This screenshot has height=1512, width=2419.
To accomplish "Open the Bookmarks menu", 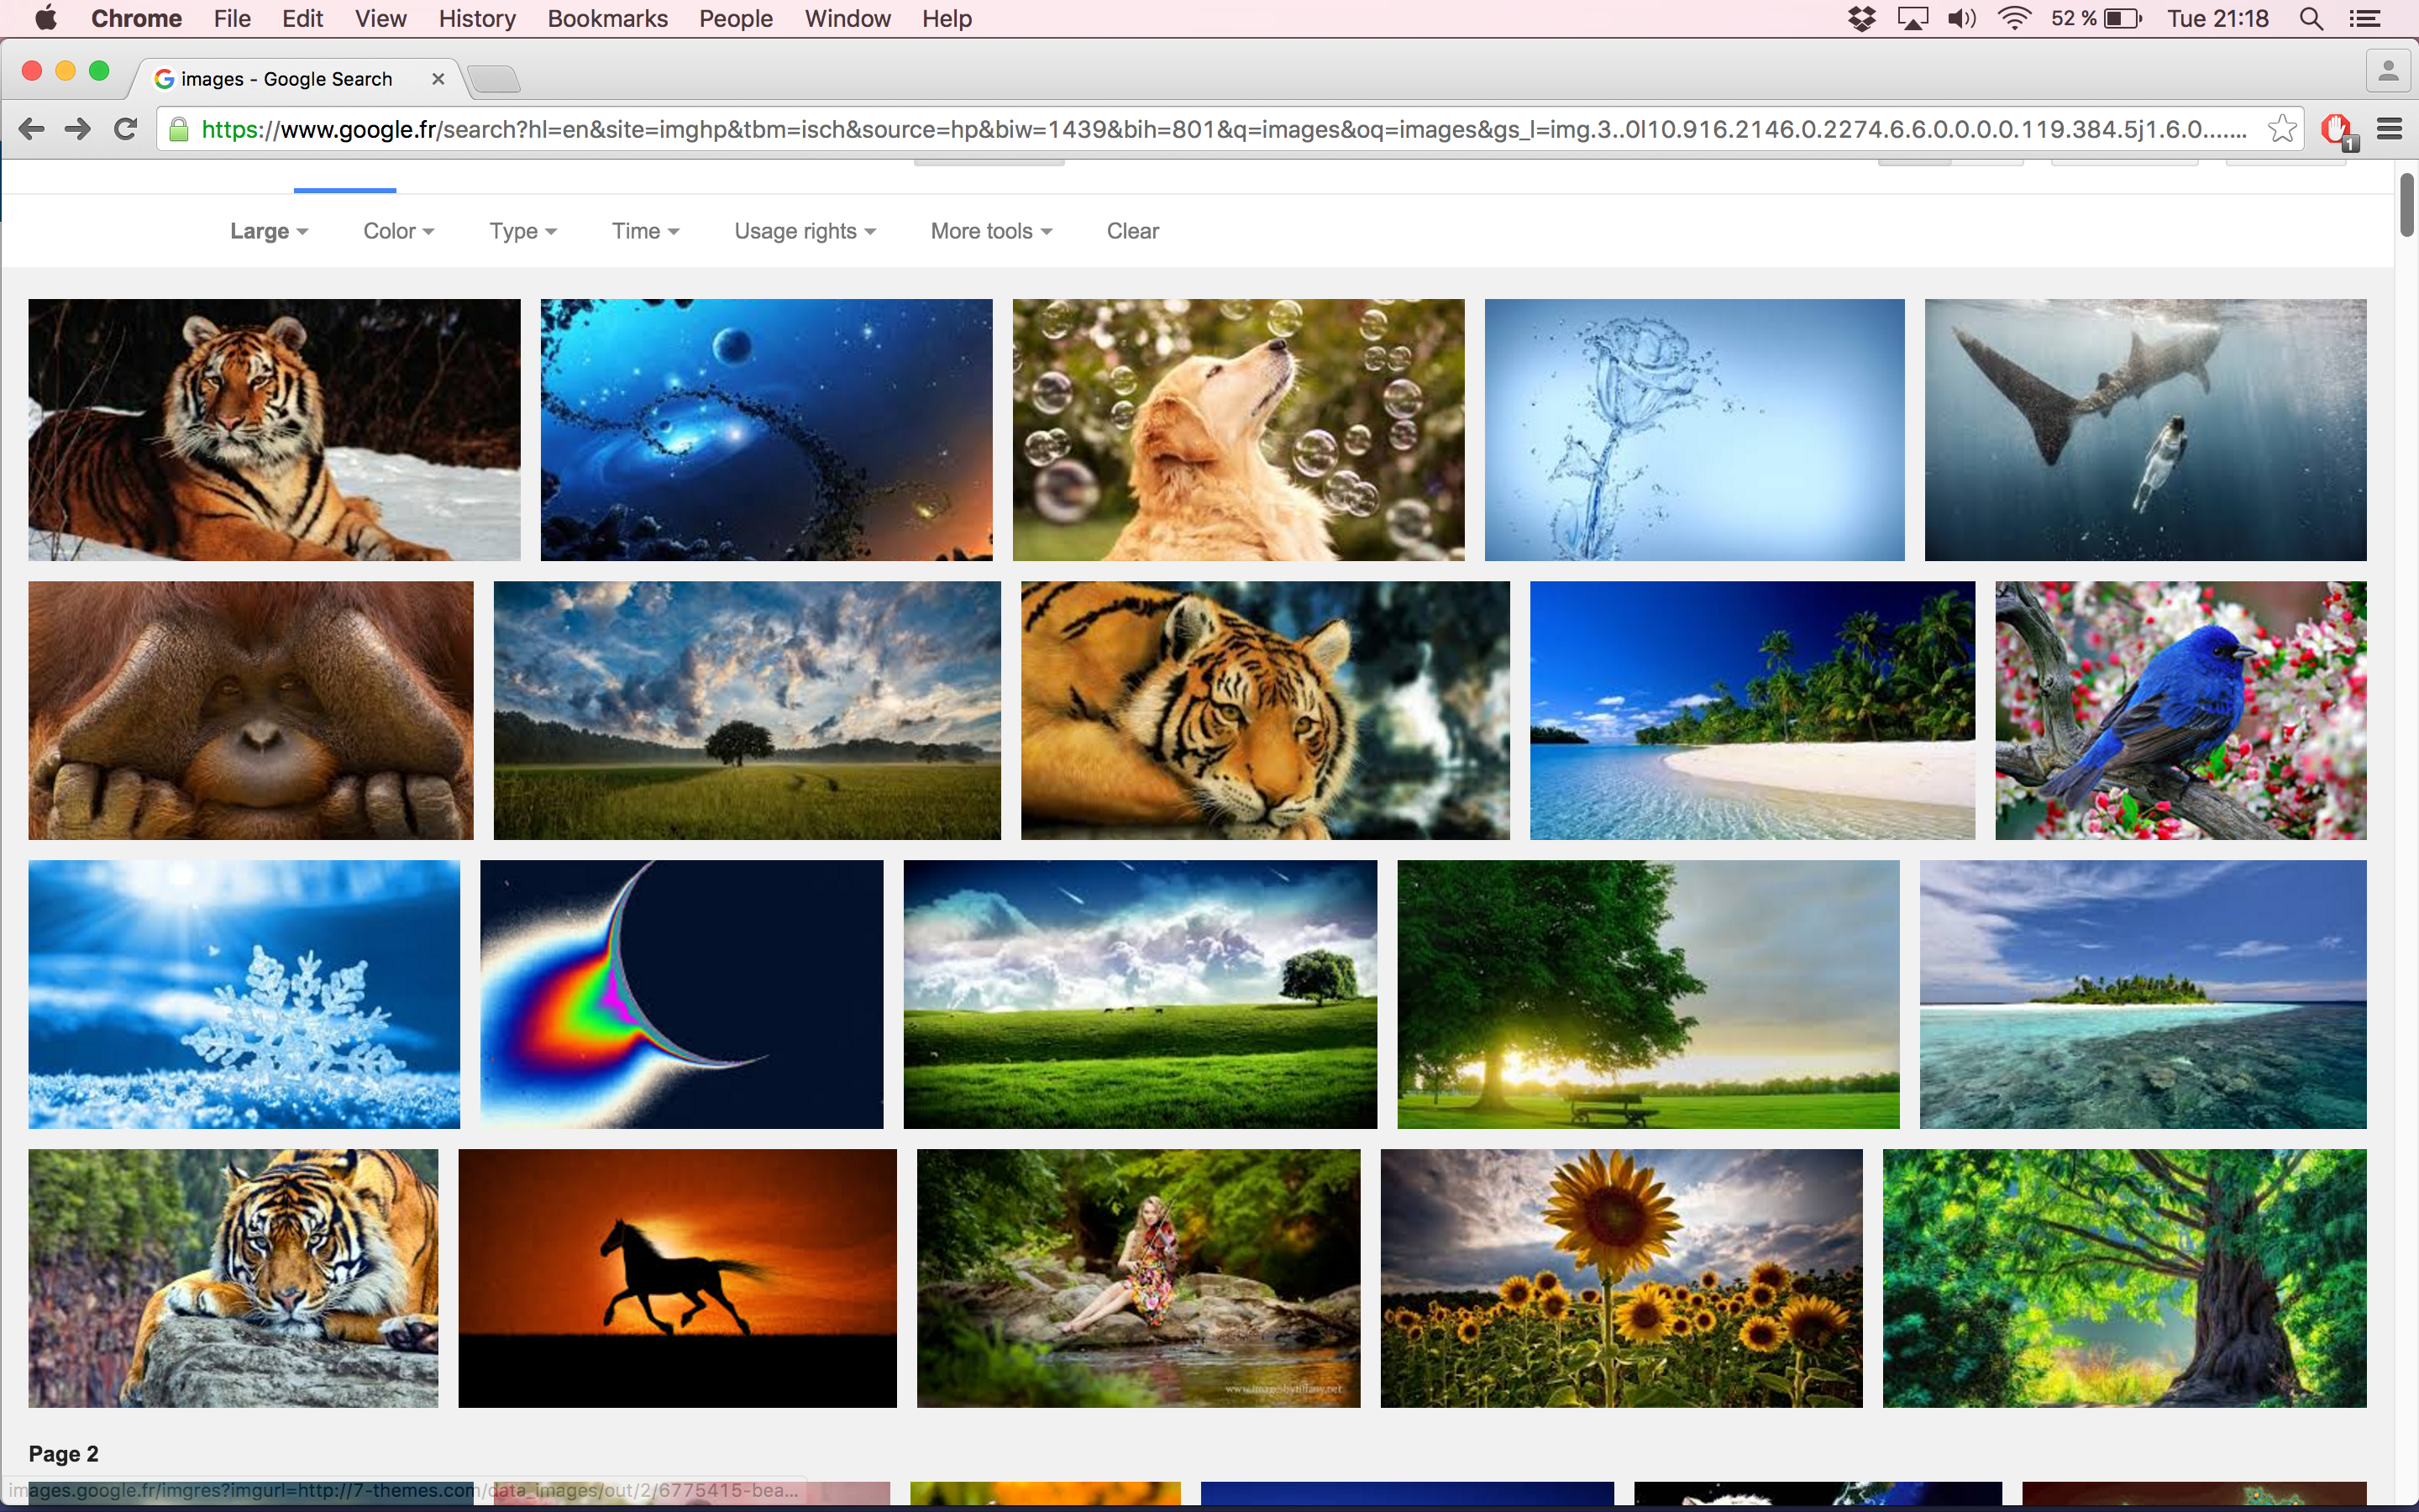I will coord(606,19).
